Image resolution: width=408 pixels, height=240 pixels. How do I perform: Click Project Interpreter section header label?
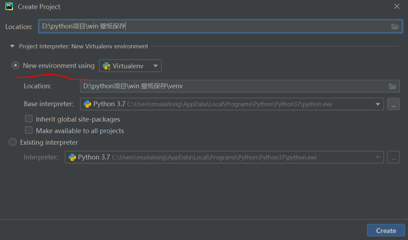pyautogui.click(x=83, y=46)
